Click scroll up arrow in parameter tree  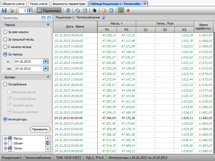click(x=48, y=138)
